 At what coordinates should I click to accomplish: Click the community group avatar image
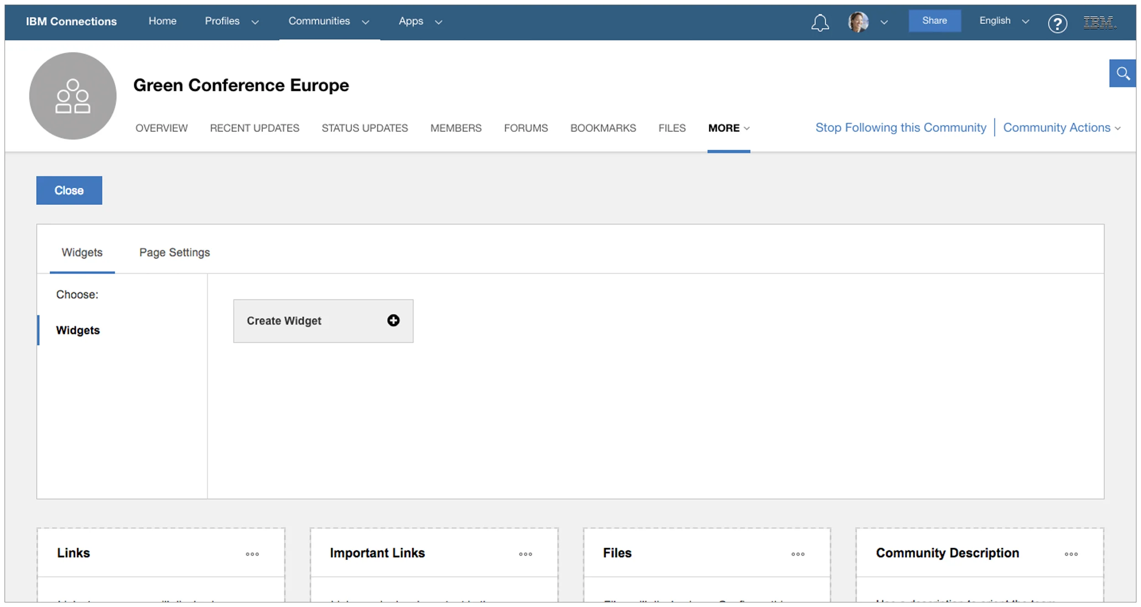coord(73,96)
